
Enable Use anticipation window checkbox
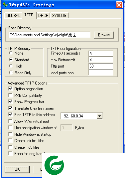tap(10, 127)
